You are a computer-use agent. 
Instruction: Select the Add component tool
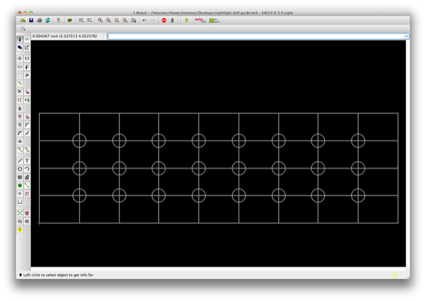point(27,92)
